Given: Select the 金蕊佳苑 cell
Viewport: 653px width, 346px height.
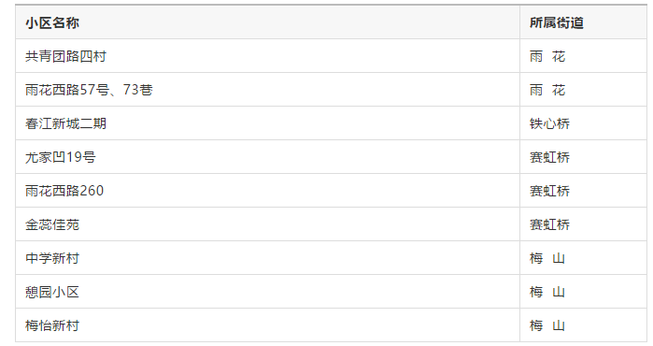Looking at the screenshot, I should click(267, 224).
